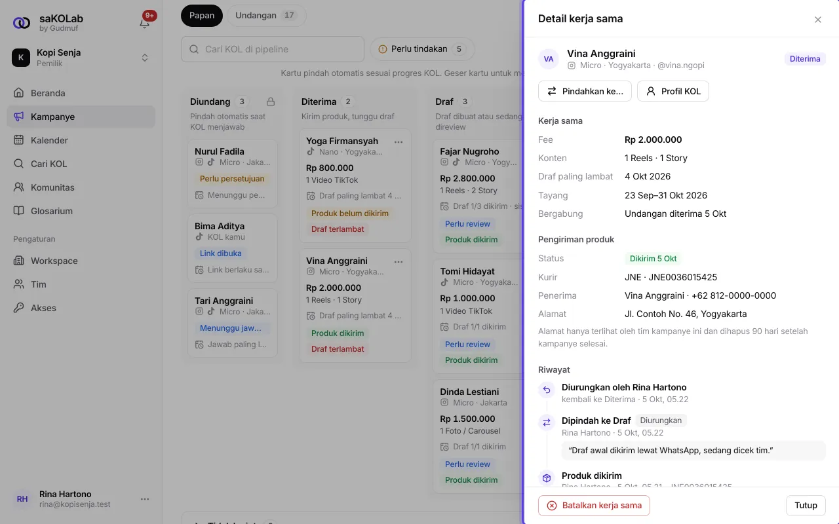Click the lock icon on Diundang column
This screenshot has width=839, height=524.
tap(271, 102)
